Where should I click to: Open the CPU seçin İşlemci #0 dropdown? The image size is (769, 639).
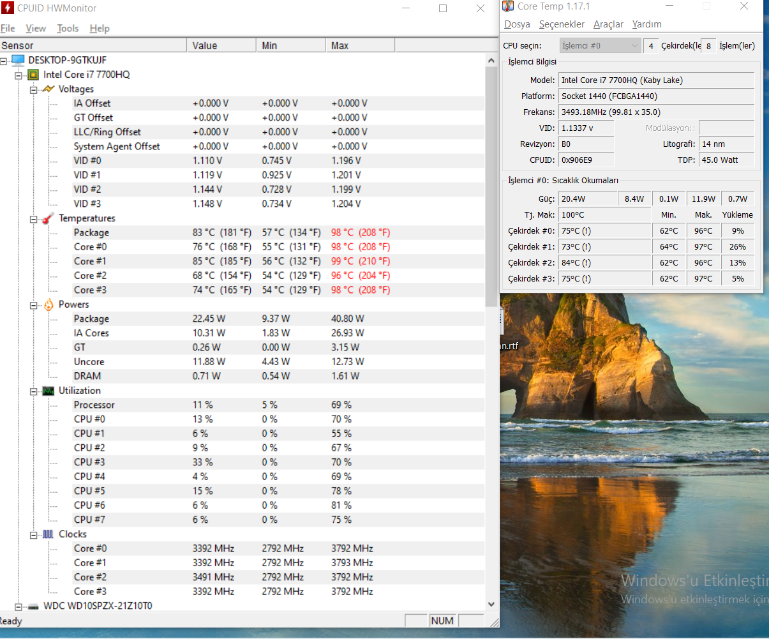click(x=600, y=45)
